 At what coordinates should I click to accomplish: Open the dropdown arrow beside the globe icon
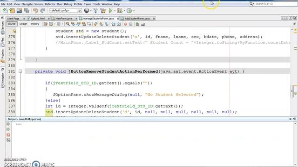pos(91,10)
